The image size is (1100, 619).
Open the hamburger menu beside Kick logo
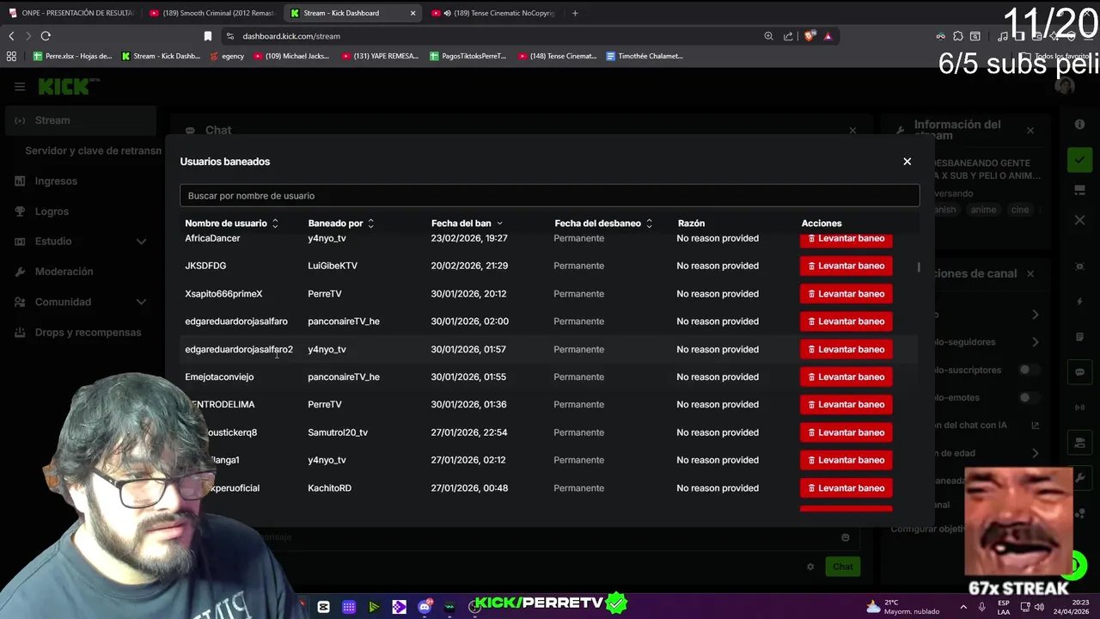tap(20, 87)
